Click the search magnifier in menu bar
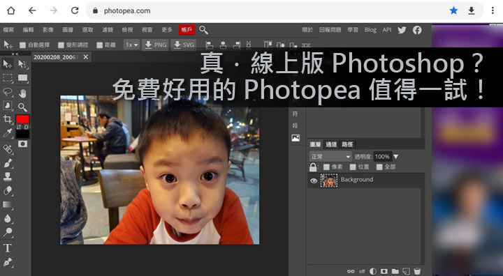 203,30
